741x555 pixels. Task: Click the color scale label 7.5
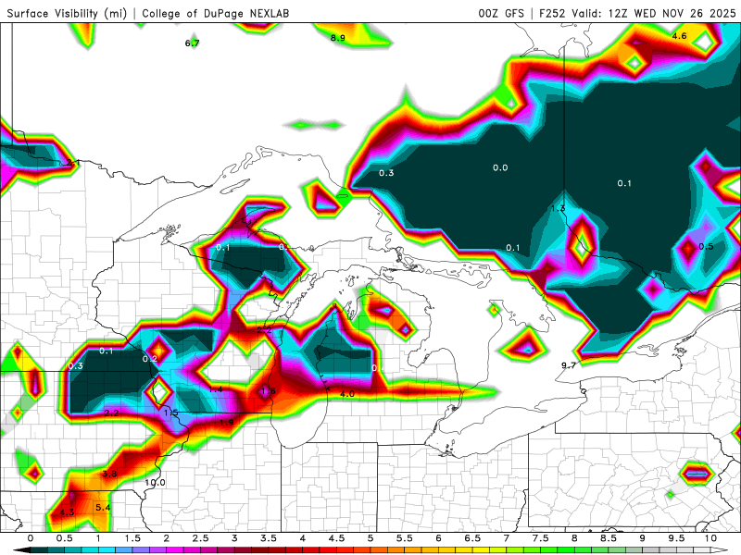click(540, 538)
